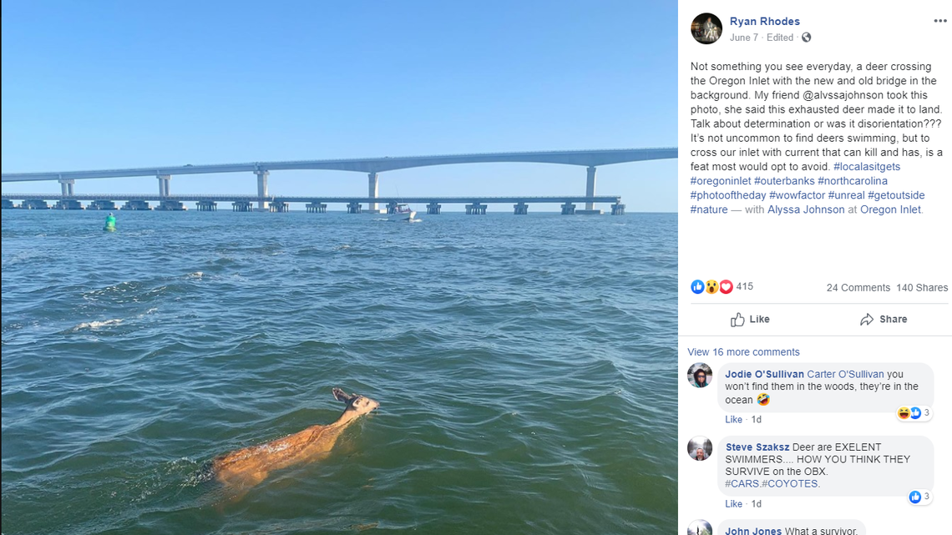
Task: Click the 1d timestamp on Steve's comment
Action: tap(755, 503)
